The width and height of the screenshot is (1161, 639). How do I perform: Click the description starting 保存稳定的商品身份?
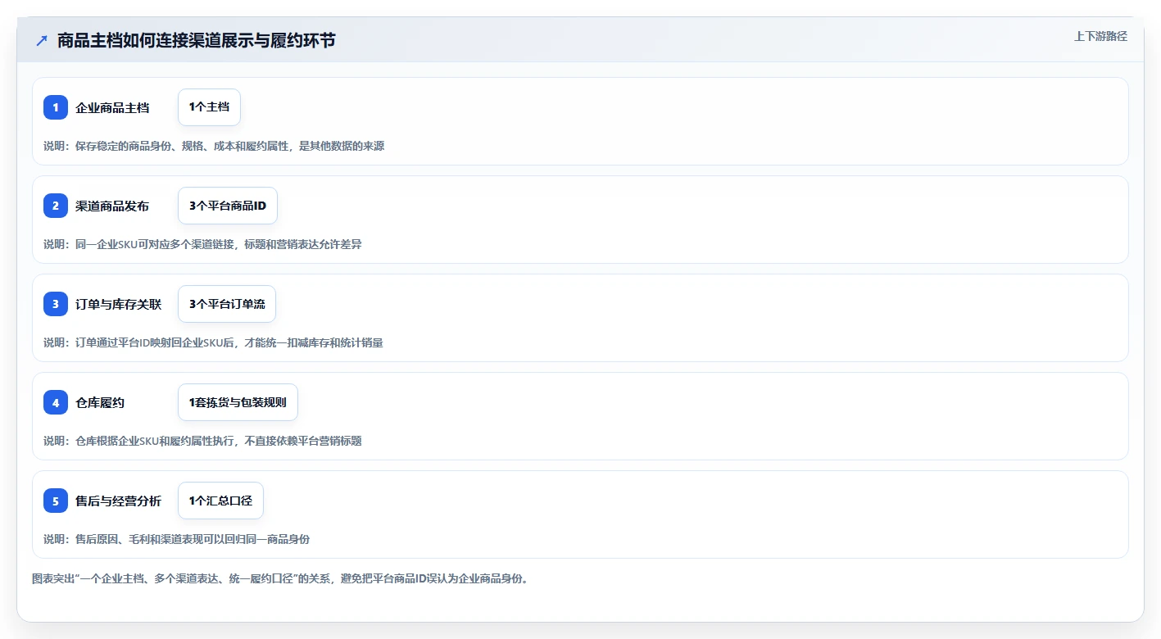pyautogui.click(x=214, y=146)
